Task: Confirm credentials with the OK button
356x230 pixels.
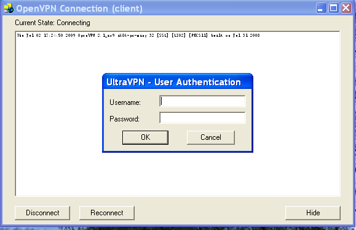Action: [x=145, y=137]
